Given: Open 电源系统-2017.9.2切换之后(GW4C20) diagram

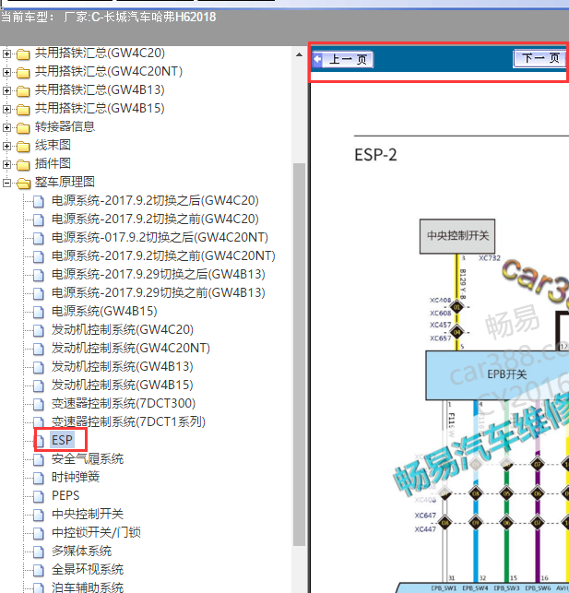Looking at the screenshot, I should 155,201.
